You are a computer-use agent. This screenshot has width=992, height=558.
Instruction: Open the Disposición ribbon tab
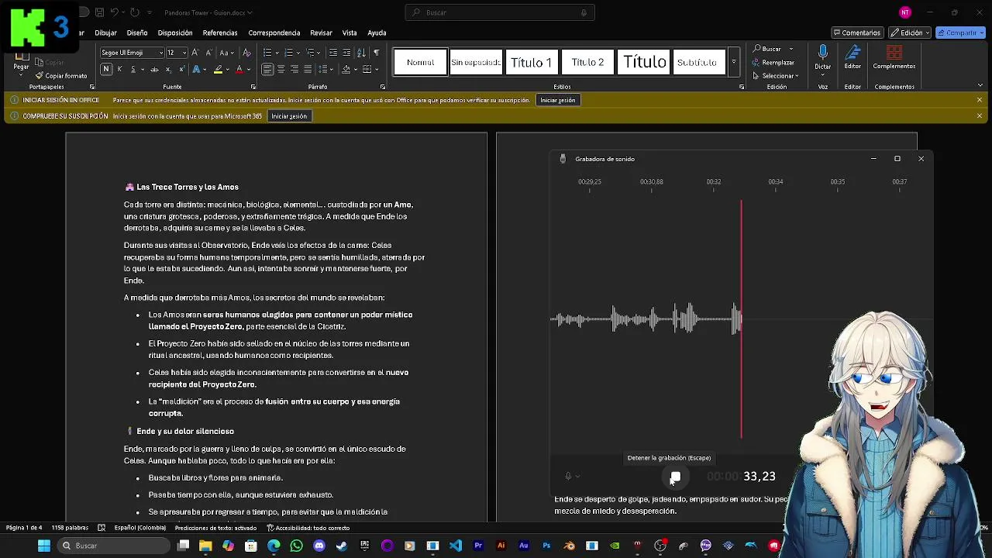tap(175, 33)
